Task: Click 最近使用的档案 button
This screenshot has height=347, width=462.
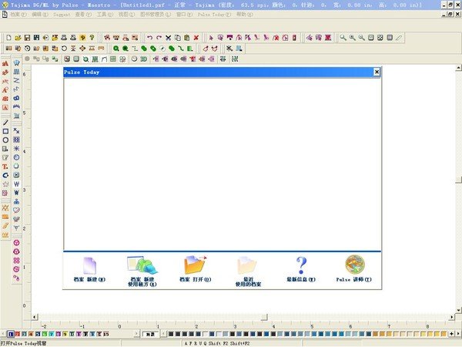Action: (248, 271)
